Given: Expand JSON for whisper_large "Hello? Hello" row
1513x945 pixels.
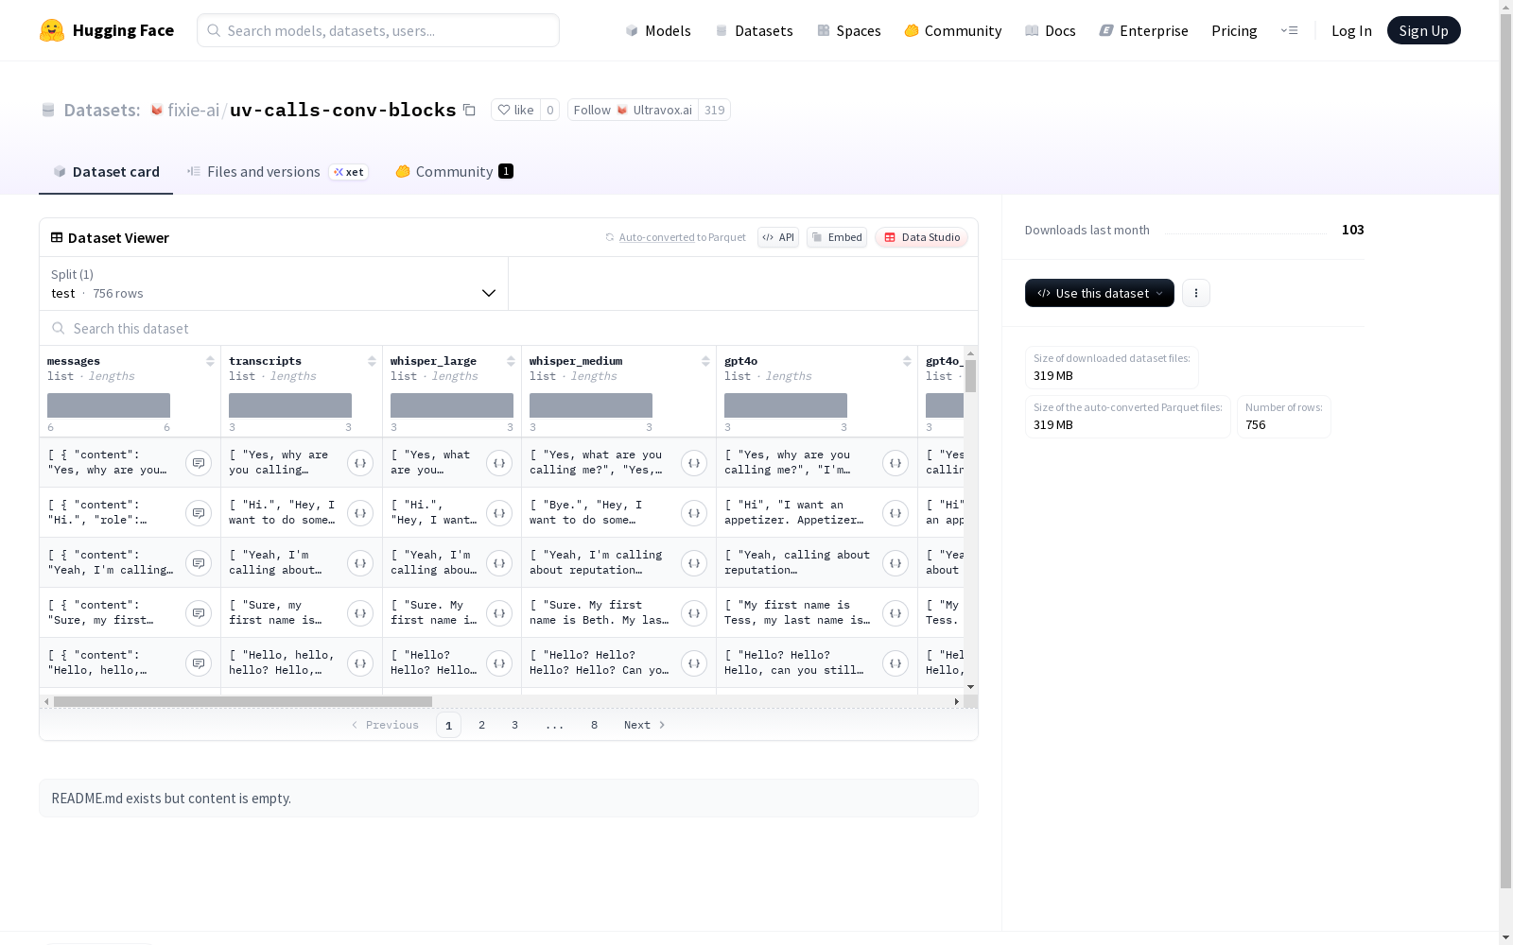Looking at the screenshot, I should click(499, 663).
